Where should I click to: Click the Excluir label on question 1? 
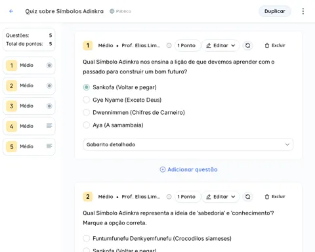click(x=278, y=45)
